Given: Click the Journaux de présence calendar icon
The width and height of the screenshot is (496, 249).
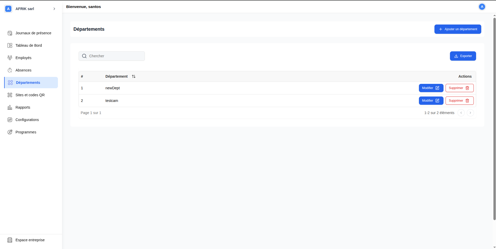Looking at the screenshot, I should click(x=10, y=33).
